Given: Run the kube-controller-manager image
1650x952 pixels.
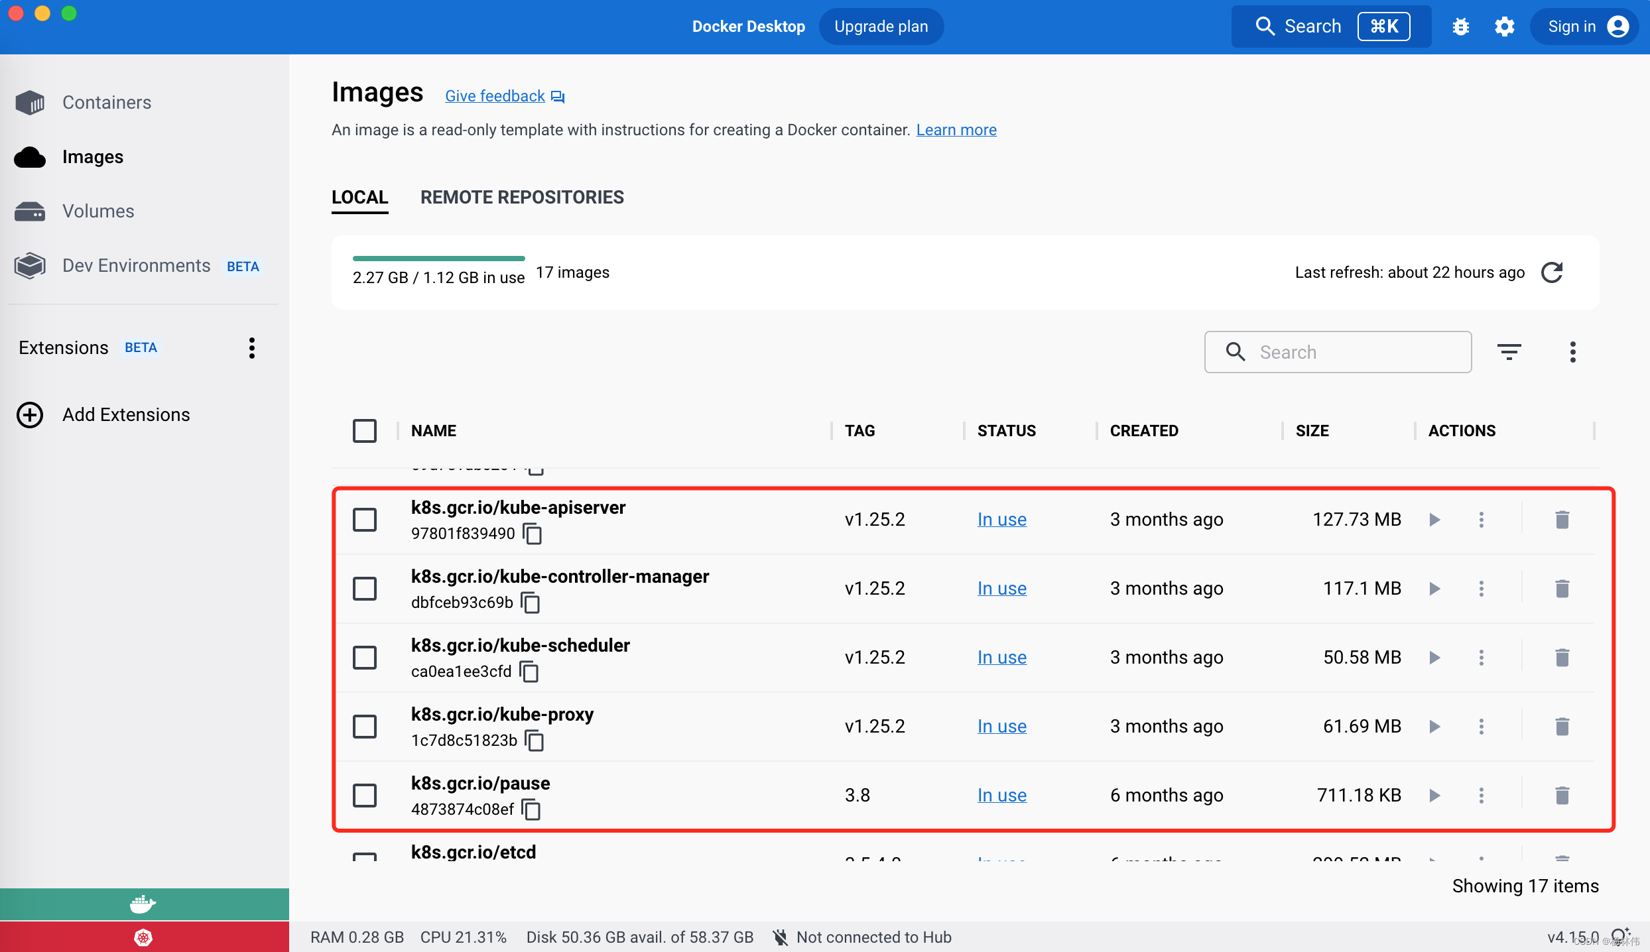Looking at the screenshot, I should pos(1435,589).
